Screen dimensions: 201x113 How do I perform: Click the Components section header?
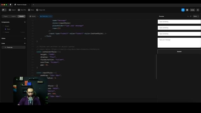pos(5,22)
